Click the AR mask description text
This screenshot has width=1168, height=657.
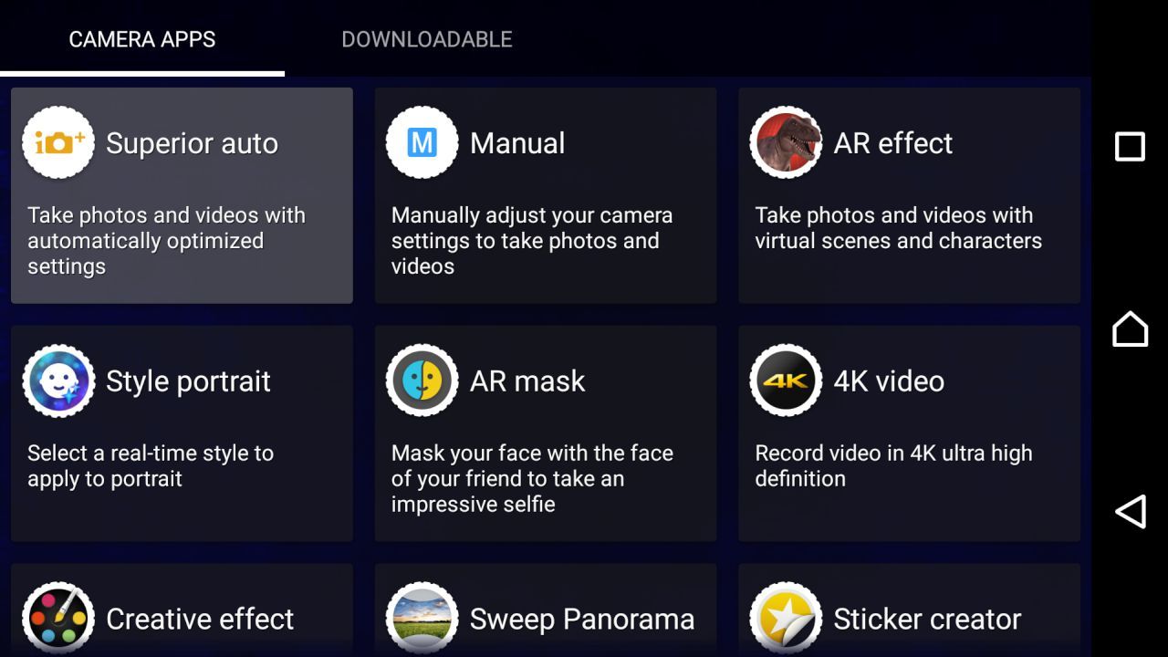(x=532, y=478)
